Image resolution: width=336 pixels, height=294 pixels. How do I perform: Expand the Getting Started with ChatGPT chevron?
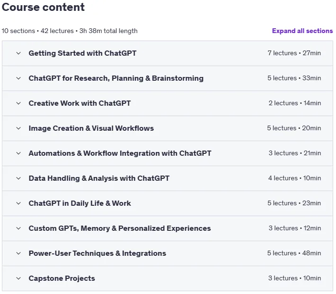tap(18, 53)
